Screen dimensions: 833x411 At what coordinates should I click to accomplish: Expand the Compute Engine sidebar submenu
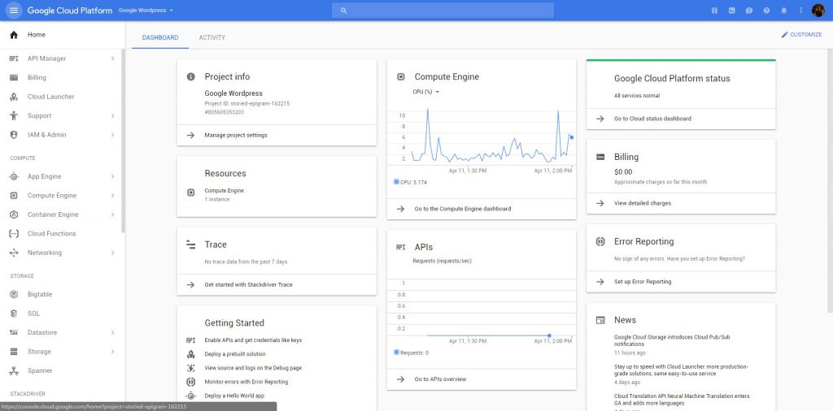coord(112,196)
